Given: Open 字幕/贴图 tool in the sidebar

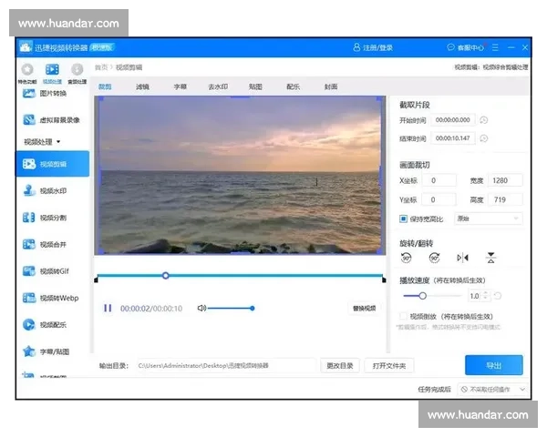Looking at the screenshot, I should pyautogui.click(x=46, y=351).
